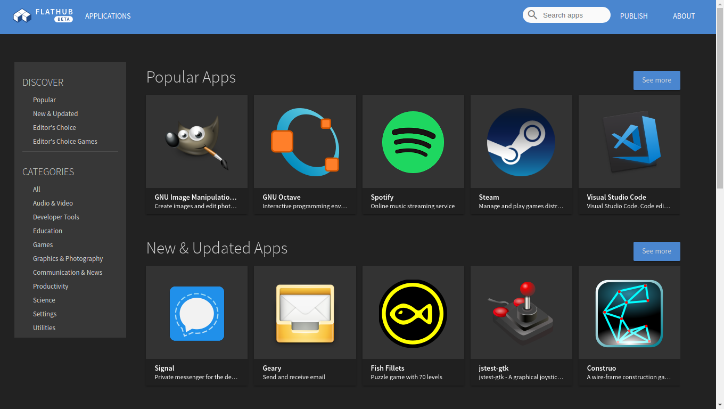Select the Education category

47,231
